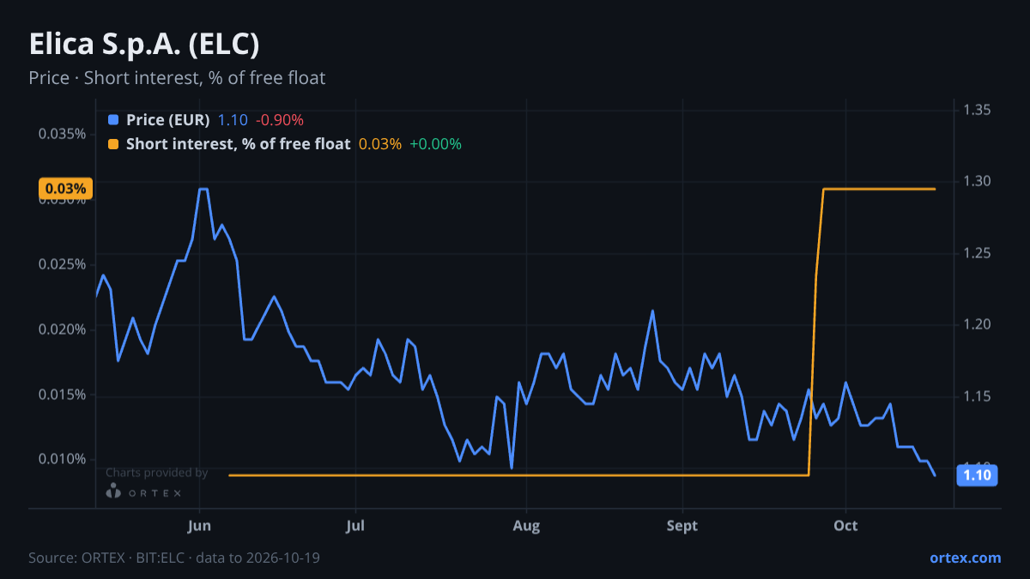Click the legend change value -0.90%
Viewport: 1030px width, 579px height.
[279, 120]
